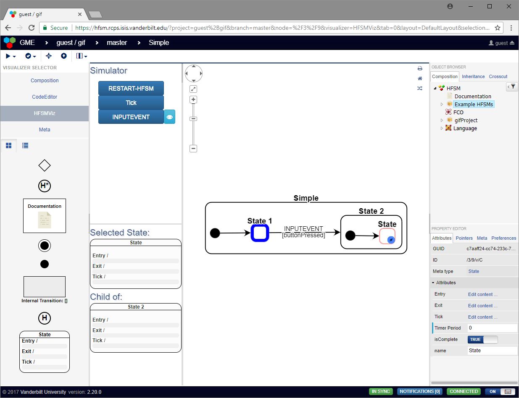Click the RESTART-HFSM button

[x=131, y=89]
